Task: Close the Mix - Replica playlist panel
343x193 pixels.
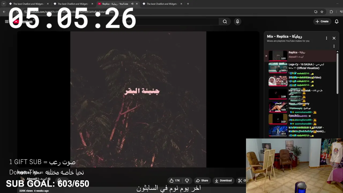Action: [334, 38]
